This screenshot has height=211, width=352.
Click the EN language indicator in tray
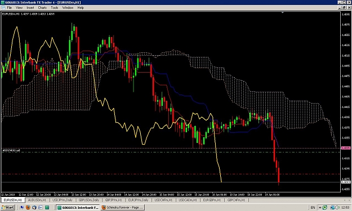click(x=313, y=208)
